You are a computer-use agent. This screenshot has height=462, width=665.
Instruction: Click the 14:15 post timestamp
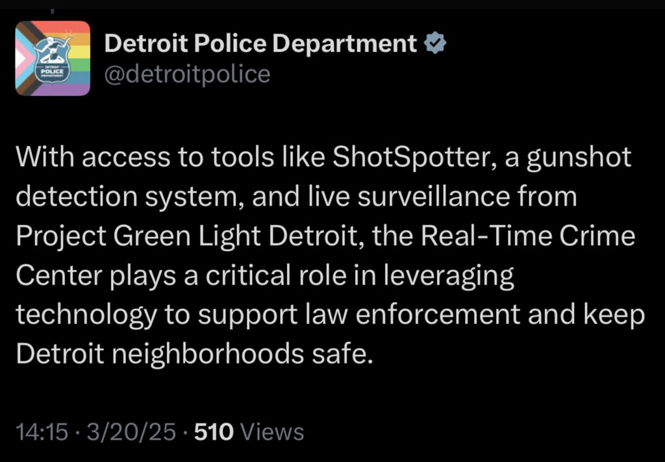[x=42, y=432]
